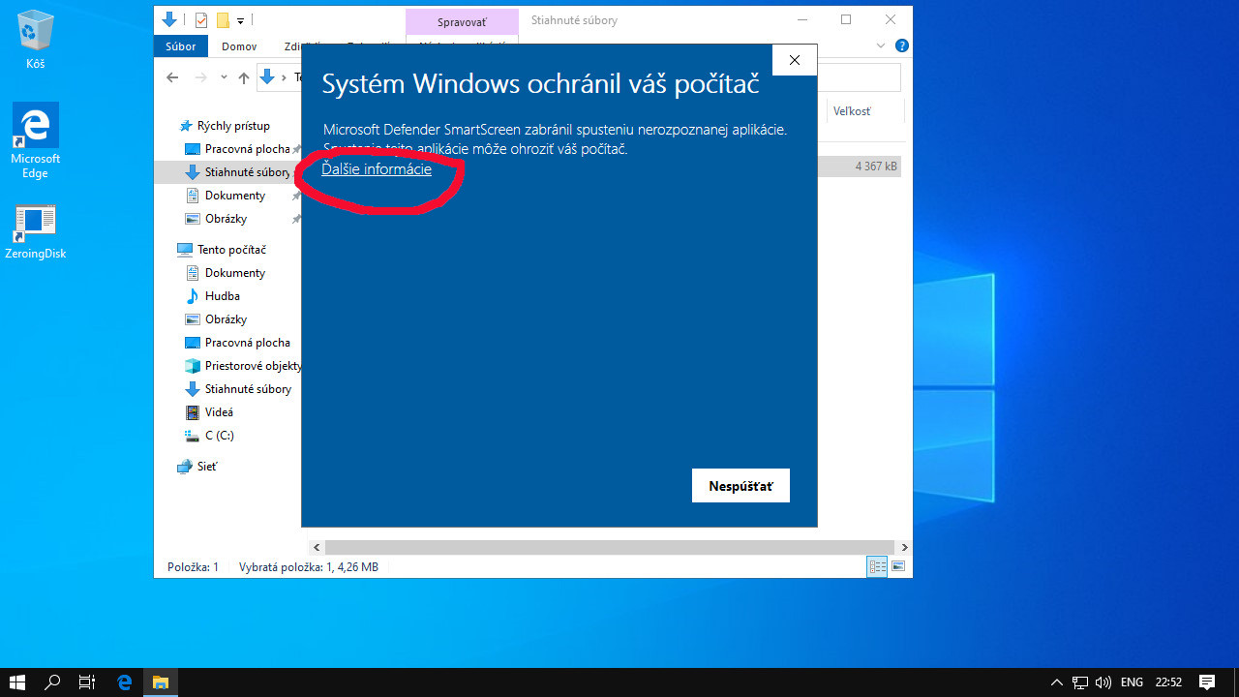
Task: Select Tento počítač in navigation pane
Action: [x=223, y=250]
